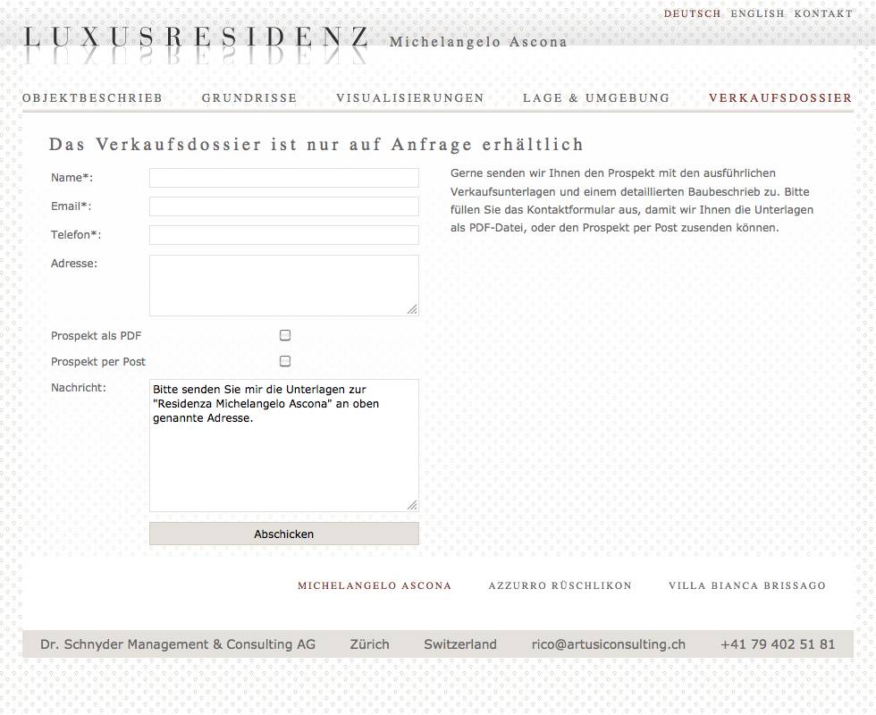Focus the Email input field

pyautogui.click(x=284, y=206)
